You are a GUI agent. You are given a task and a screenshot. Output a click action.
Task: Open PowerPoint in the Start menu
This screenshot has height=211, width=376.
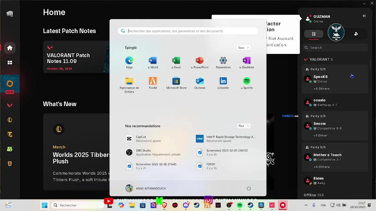[x=200, y=63]
